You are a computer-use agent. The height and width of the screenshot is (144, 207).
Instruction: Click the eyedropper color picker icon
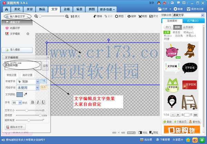[26, 94]
